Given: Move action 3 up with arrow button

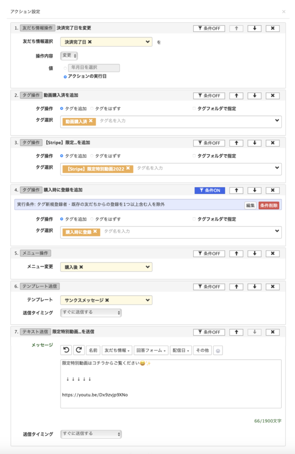Looking at the screenshot, I should [237, 143].
